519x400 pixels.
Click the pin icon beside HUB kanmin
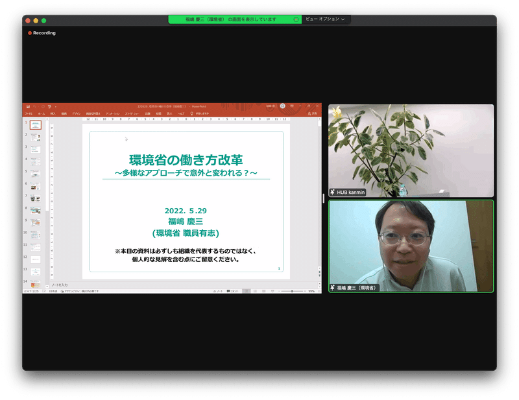click(332, 193)
